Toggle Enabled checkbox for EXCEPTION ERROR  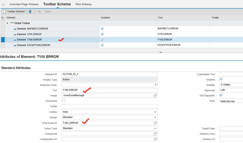click(102, 45)
